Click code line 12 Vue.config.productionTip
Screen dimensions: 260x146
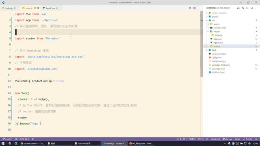point(39,81)
